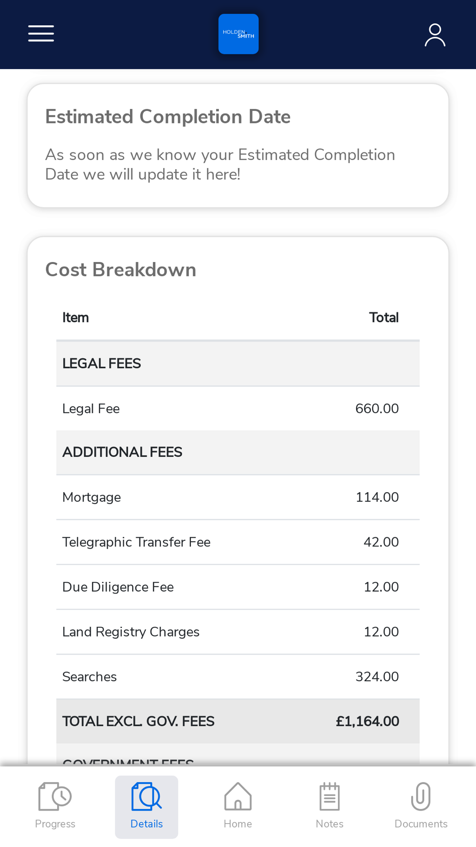Open the hamburger navigation menu
476x847 pixels.
[x=41, y=34]
